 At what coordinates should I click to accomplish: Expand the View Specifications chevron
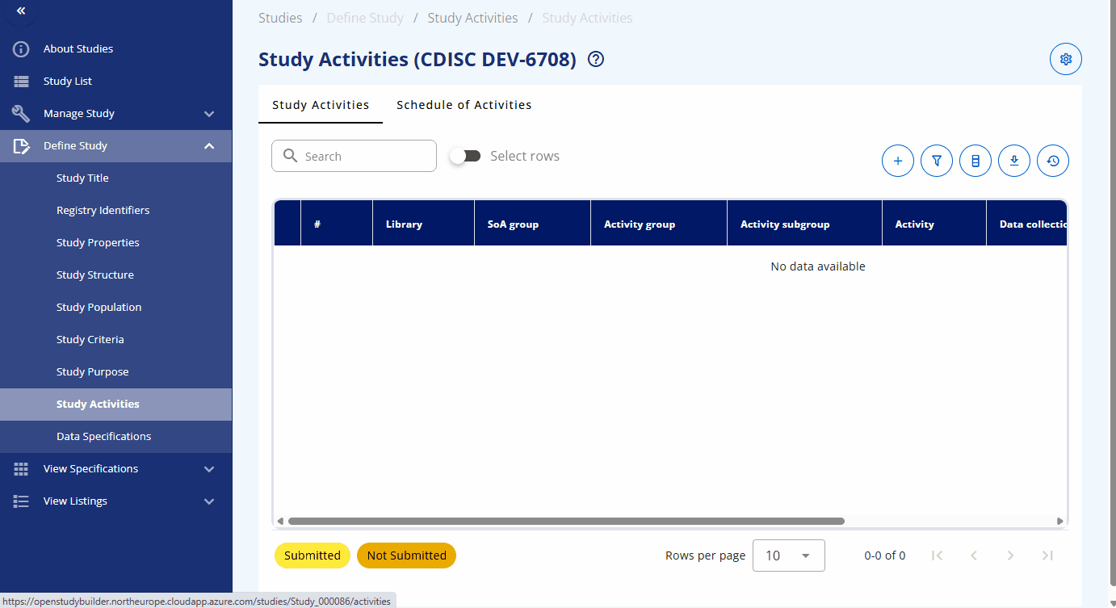pos(209,469)
